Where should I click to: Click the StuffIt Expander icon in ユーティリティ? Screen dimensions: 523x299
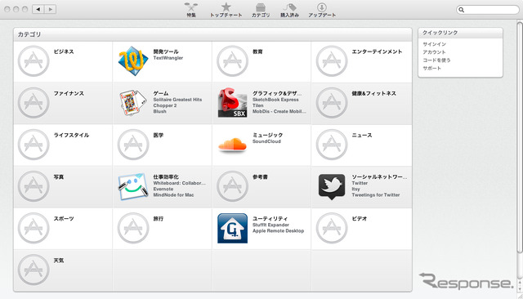coord(232,228)
